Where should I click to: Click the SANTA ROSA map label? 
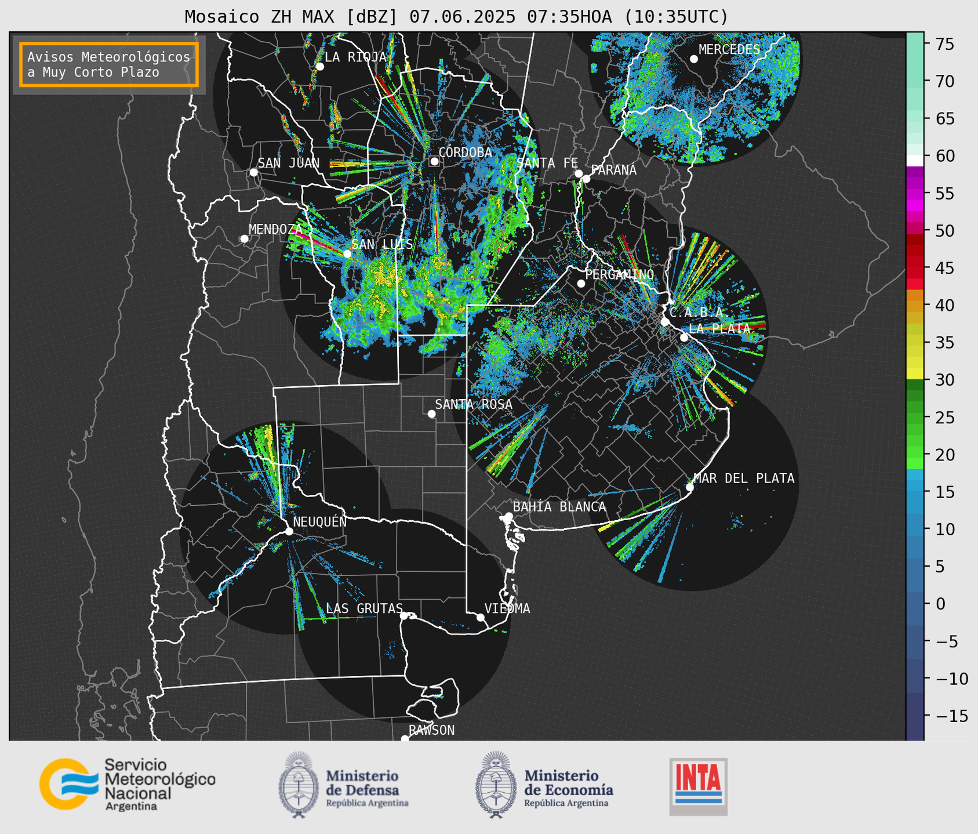[x=474, y=404]
